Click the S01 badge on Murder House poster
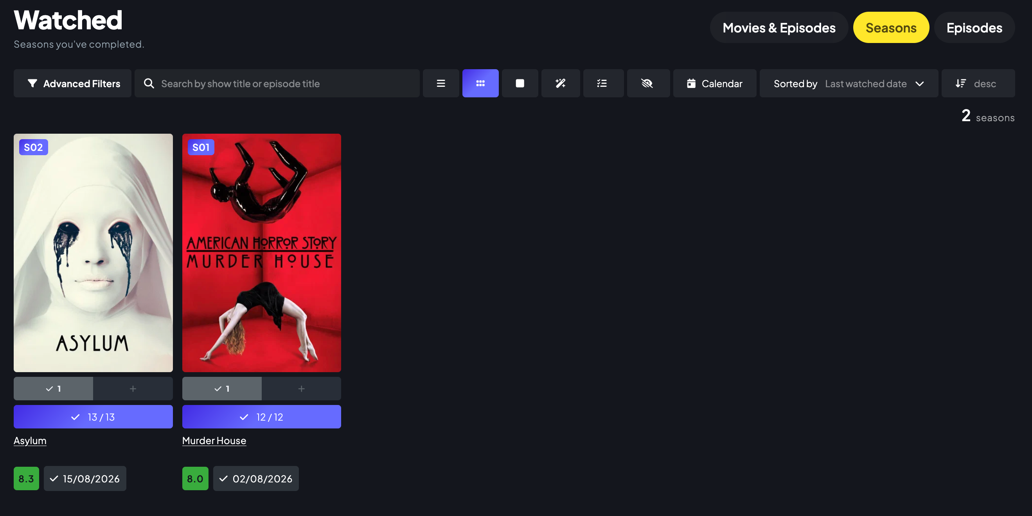This screenshot has width=1032, height=516. tap(201, 147)
